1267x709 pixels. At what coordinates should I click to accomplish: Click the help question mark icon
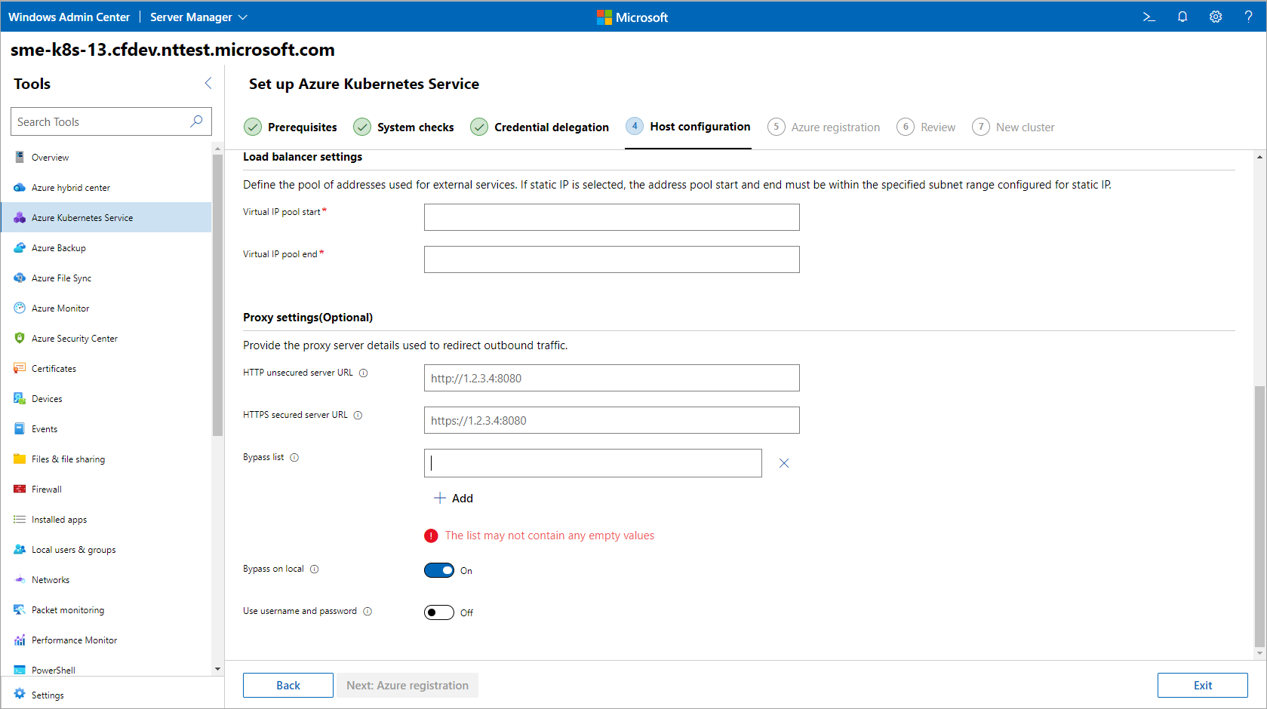[1248, 17]
